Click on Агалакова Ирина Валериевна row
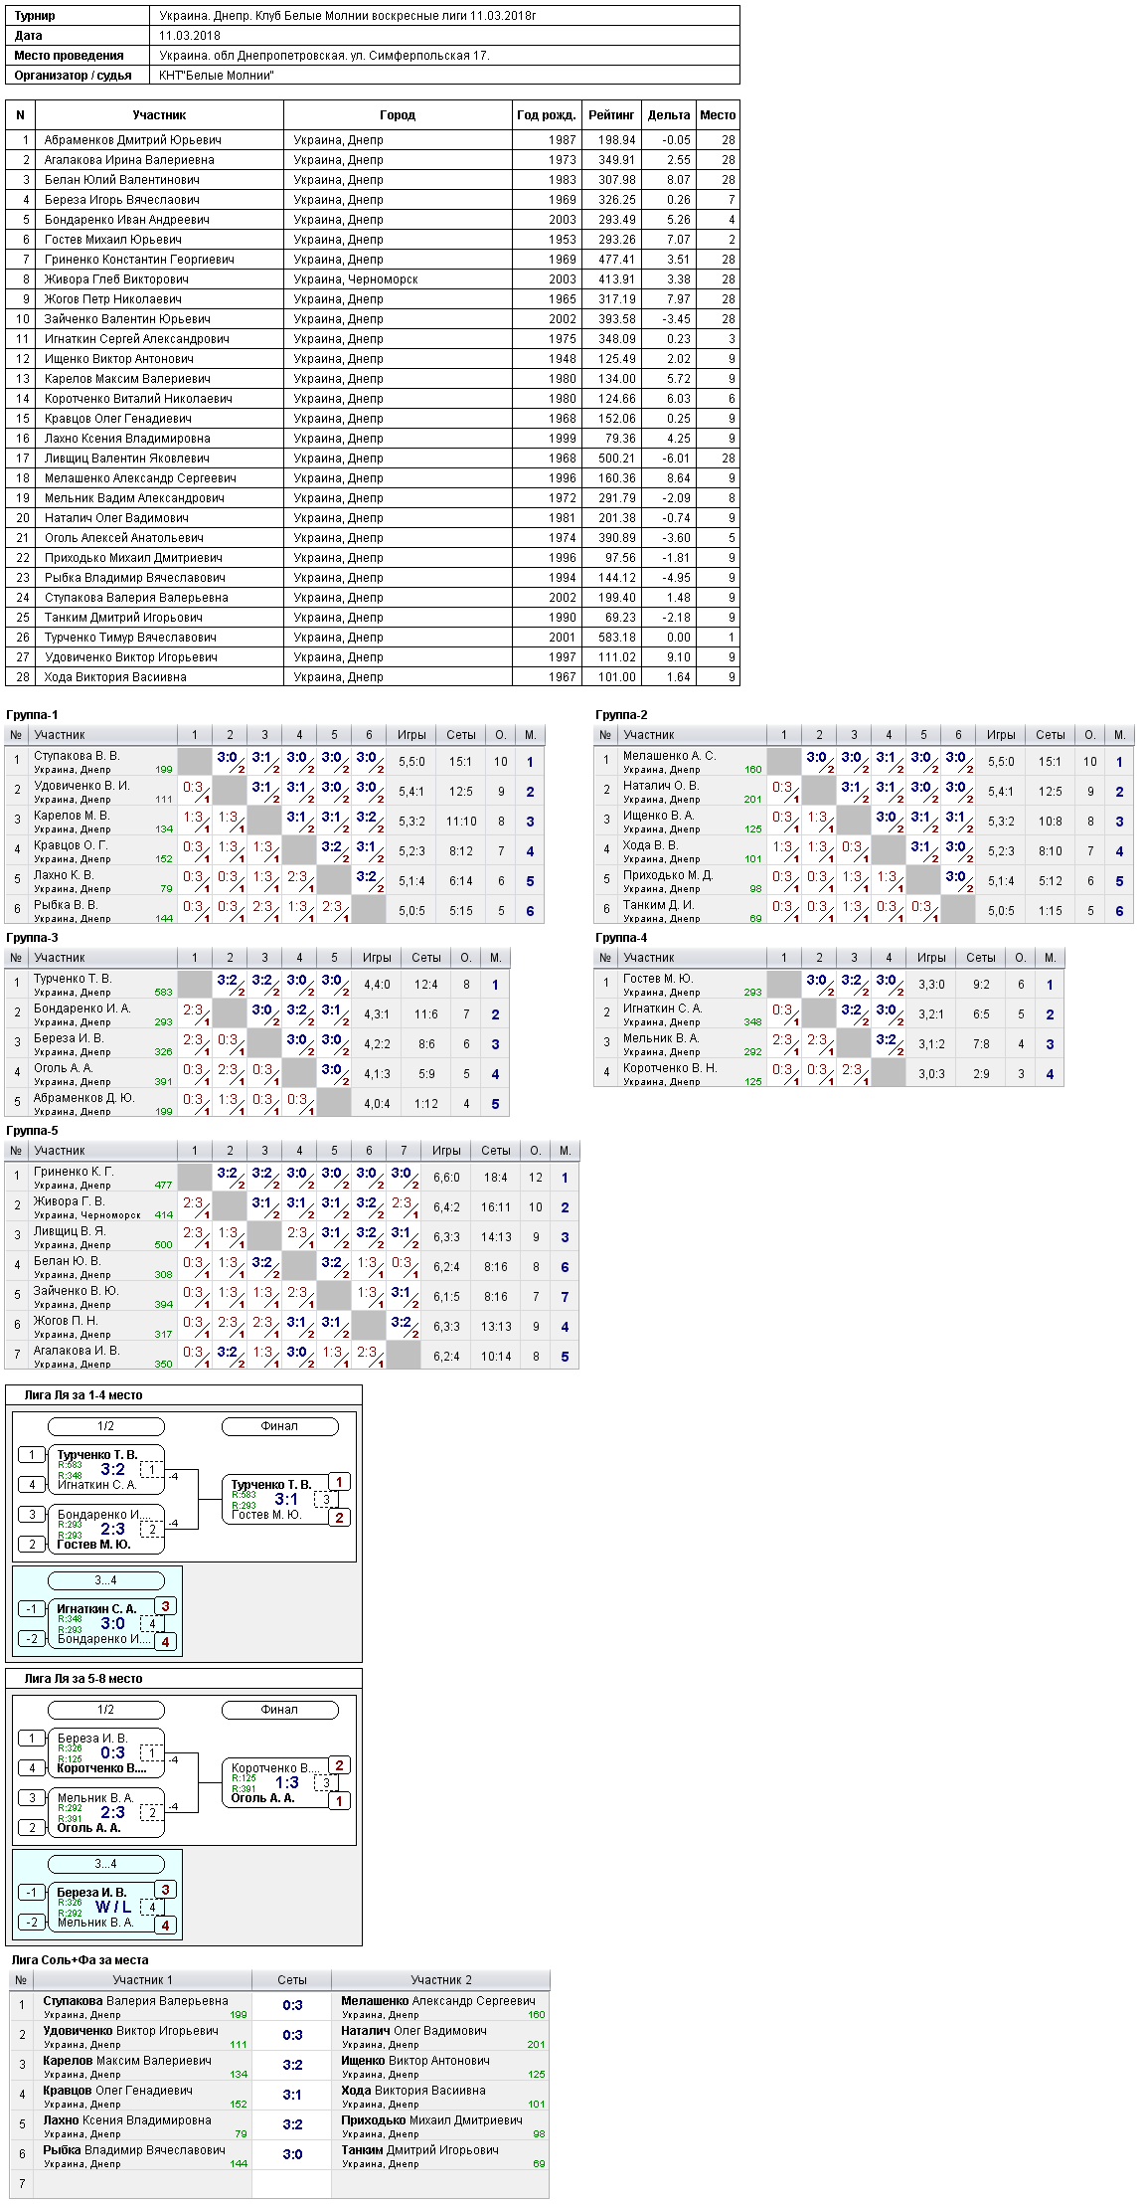This screenshot has height=2204, width=1144. [x=372, y=160]
